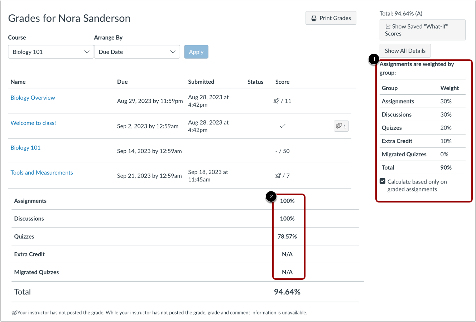Click the rocket icon on Tools and Measurements score

click(x=278, y=176)
